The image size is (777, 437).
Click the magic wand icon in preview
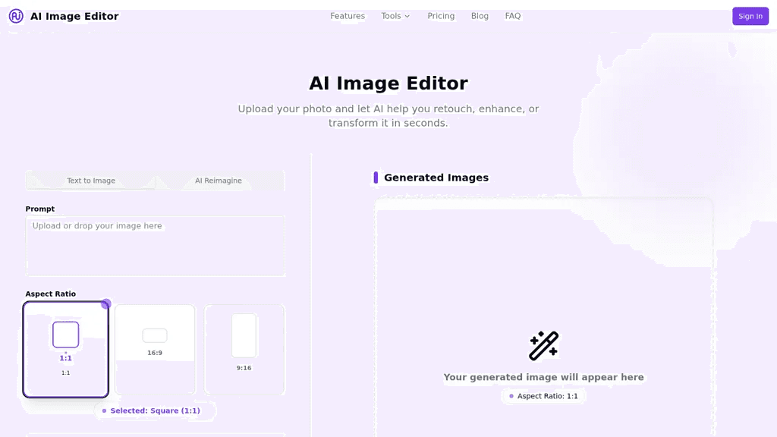pos(543,345)
